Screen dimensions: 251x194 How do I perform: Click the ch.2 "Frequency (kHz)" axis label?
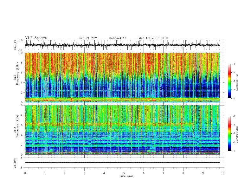tap(17, 126)
